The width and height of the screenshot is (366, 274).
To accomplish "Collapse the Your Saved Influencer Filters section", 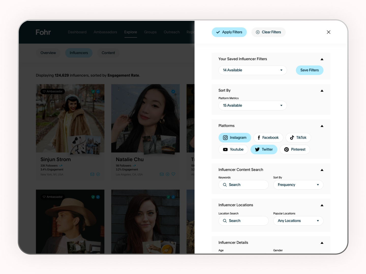I will [322, 59].
